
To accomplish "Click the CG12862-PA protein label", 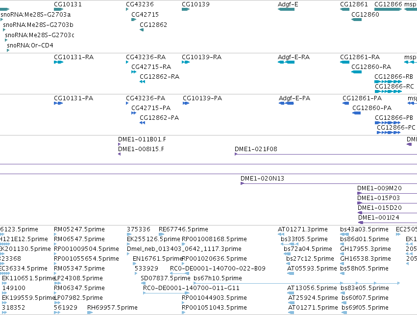I will coord(159,118).
